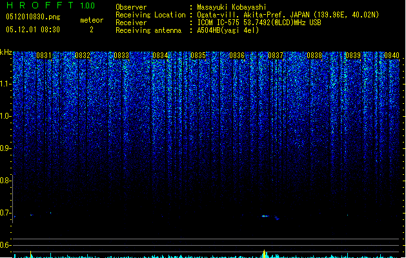Image resolution: width=406 pixels, height=258 pixels.
Task: Click the 0835 time marker
Action: (x=198, y=55)
